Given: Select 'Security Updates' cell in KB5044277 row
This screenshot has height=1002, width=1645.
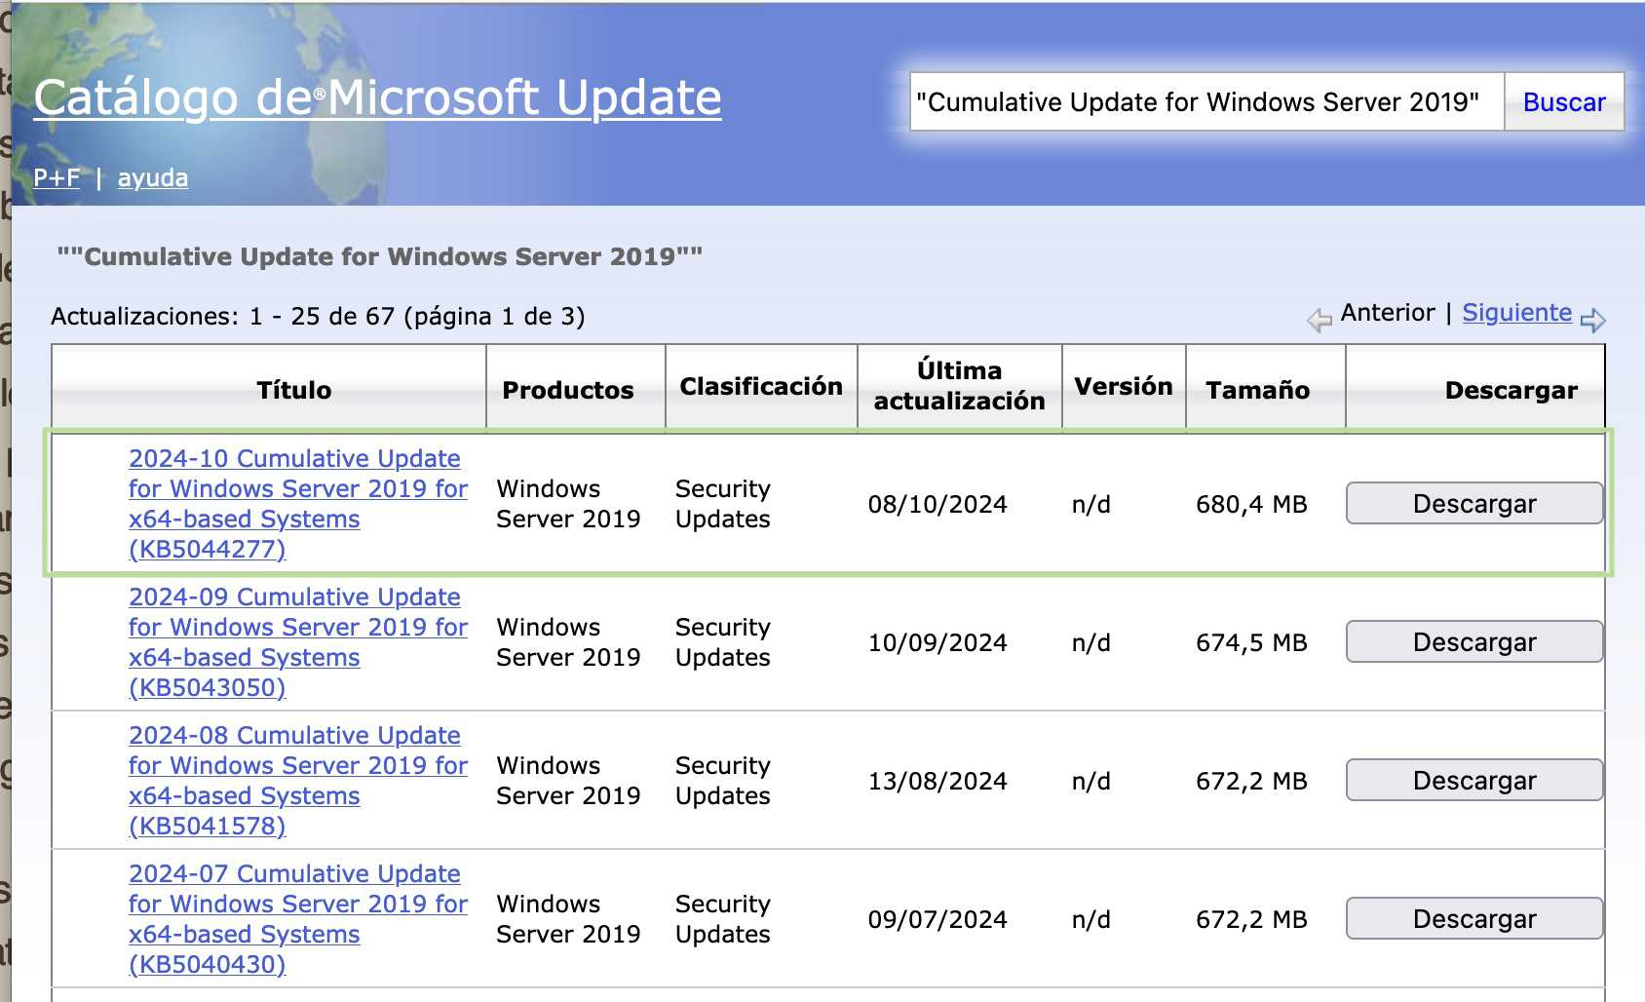Looking at the screenshot, I should click(x=723, y=503).
